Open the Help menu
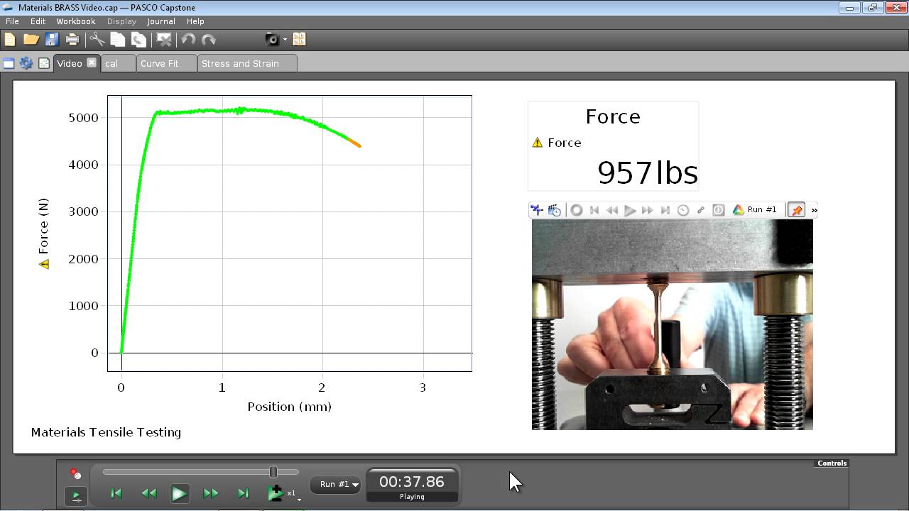The width and height of the screenshot is (909, 511). pyautogui.click(x=195, y=21)
